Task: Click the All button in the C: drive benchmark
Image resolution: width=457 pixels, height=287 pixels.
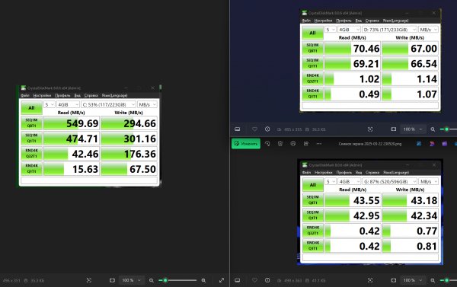Action: click(x=31, y=108)
